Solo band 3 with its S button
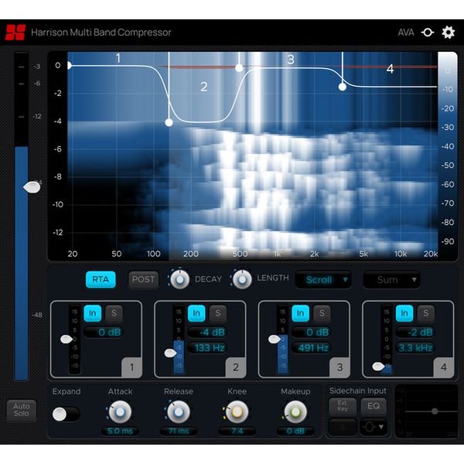Viewport: 464px width, 464px height. pyautogui.click(x=321, y=312)
